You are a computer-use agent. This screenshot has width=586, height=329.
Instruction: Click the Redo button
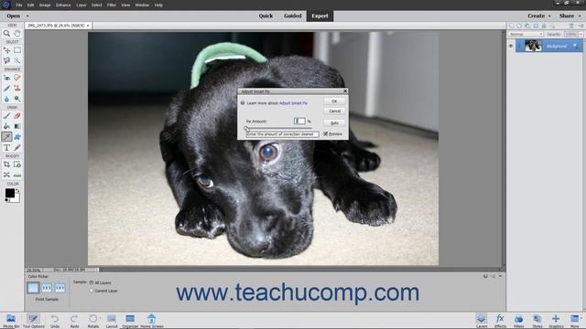click(74, 321)
